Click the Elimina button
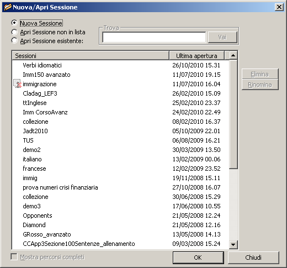The width and height of the screenshot is (287, 268). 260,74
